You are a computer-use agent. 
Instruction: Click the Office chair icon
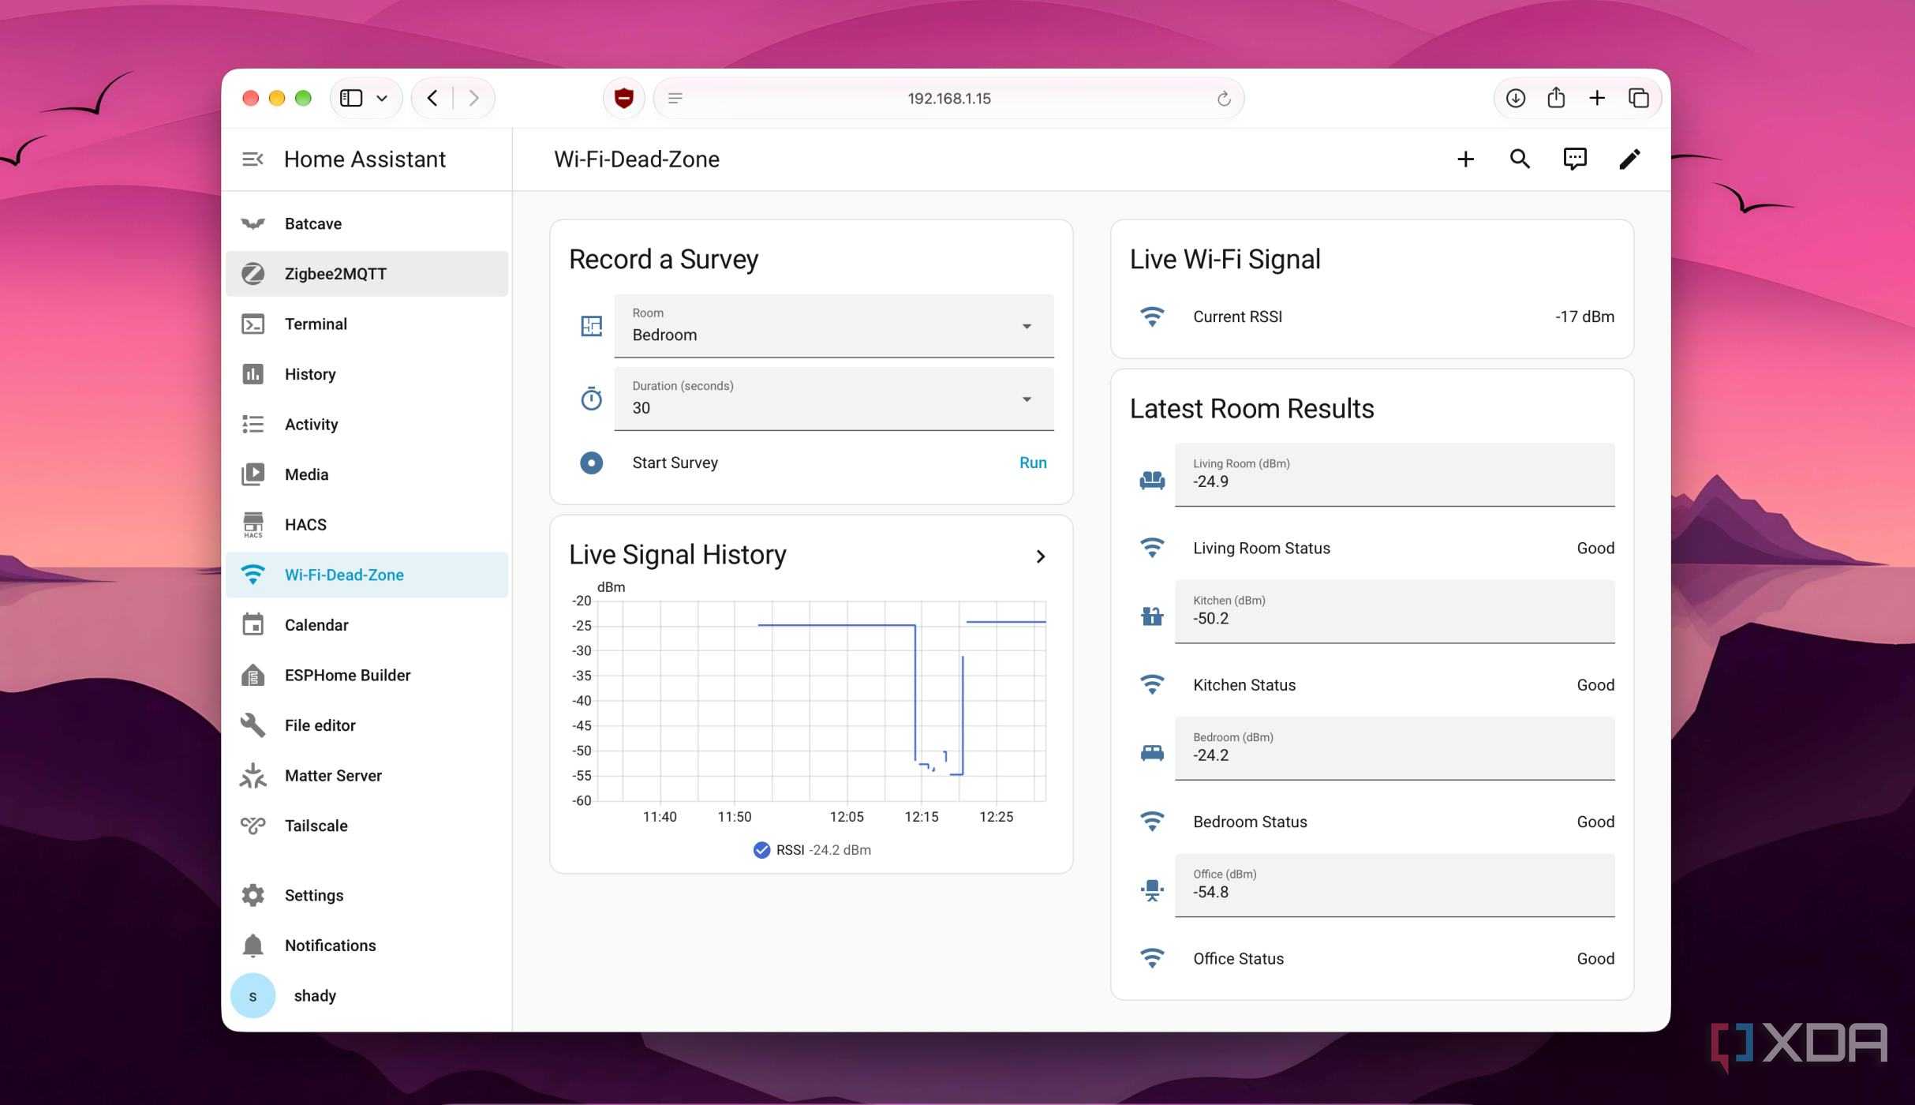click(x=1152, y=890)
